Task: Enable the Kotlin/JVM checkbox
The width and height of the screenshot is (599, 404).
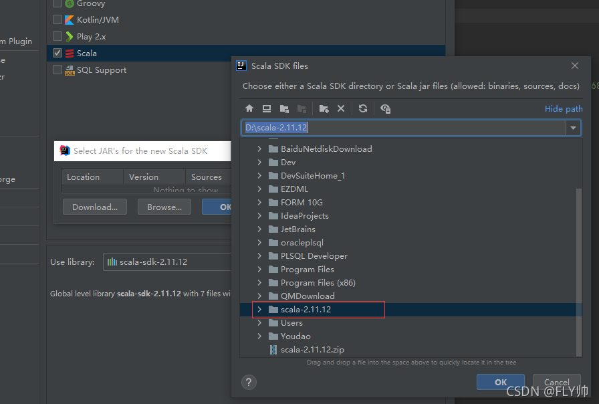Action: (x=57, y=19)
